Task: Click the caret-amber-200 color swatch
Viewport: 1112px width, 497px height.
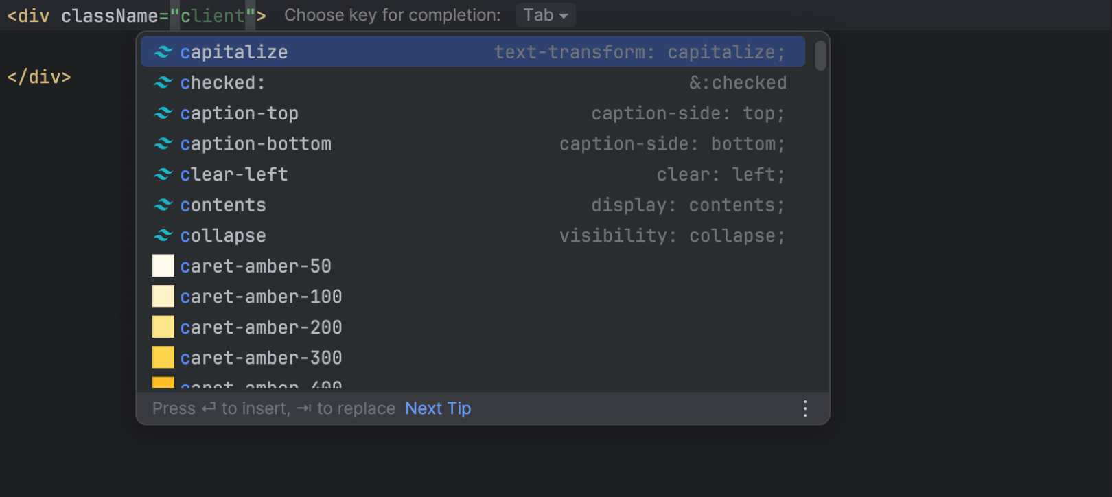Action: click(163, 327)
